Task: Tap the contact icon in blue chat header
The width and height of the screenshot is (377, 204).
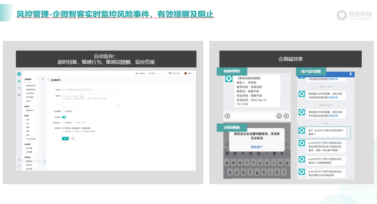Action: click(351, 74)
